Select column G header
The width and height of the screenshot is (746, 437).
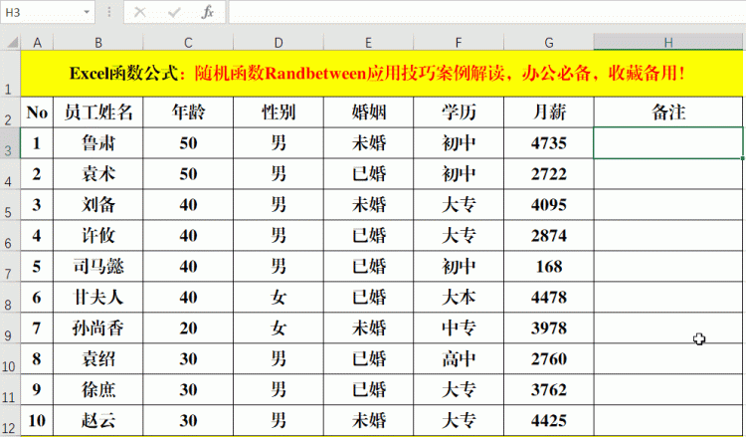click(548, 43)
